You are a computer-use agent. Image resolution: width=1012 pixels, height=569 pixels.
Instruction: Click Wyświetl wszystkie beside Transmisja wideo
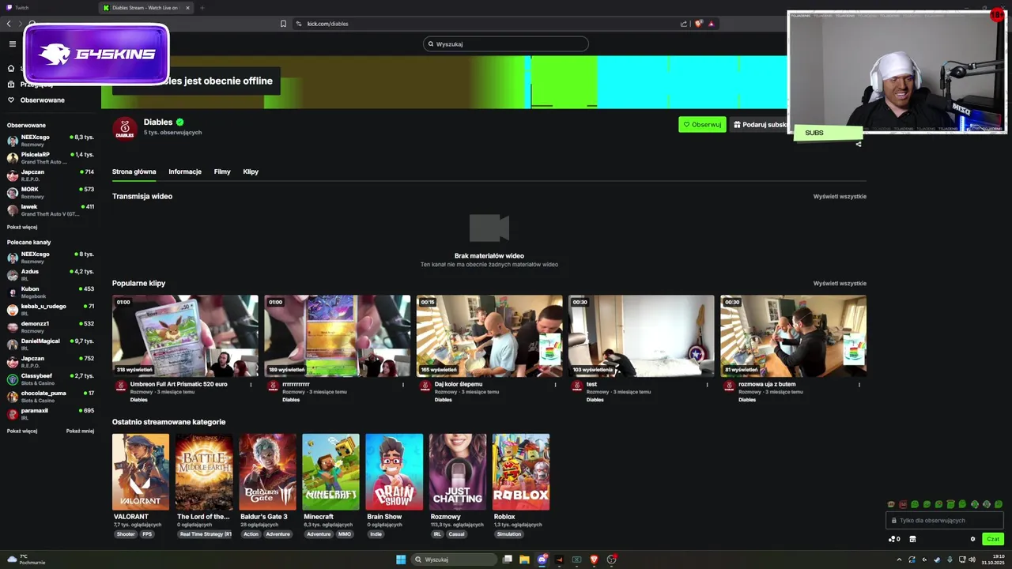click(x=840, y=197)
